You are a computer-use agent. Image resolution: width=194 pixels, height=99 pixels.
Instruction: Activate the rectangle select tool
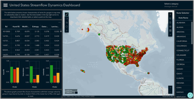click(x=67, y=19)
